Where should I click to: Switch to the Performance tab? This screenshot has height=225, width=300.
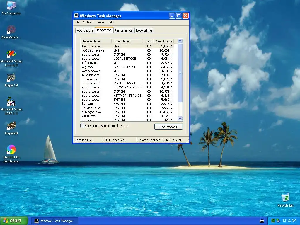[x=123, y=30]
